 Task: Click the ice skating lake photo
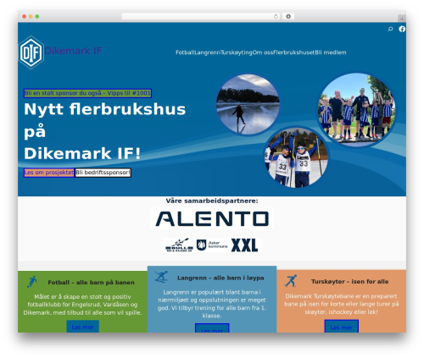(x=248, y=104)
